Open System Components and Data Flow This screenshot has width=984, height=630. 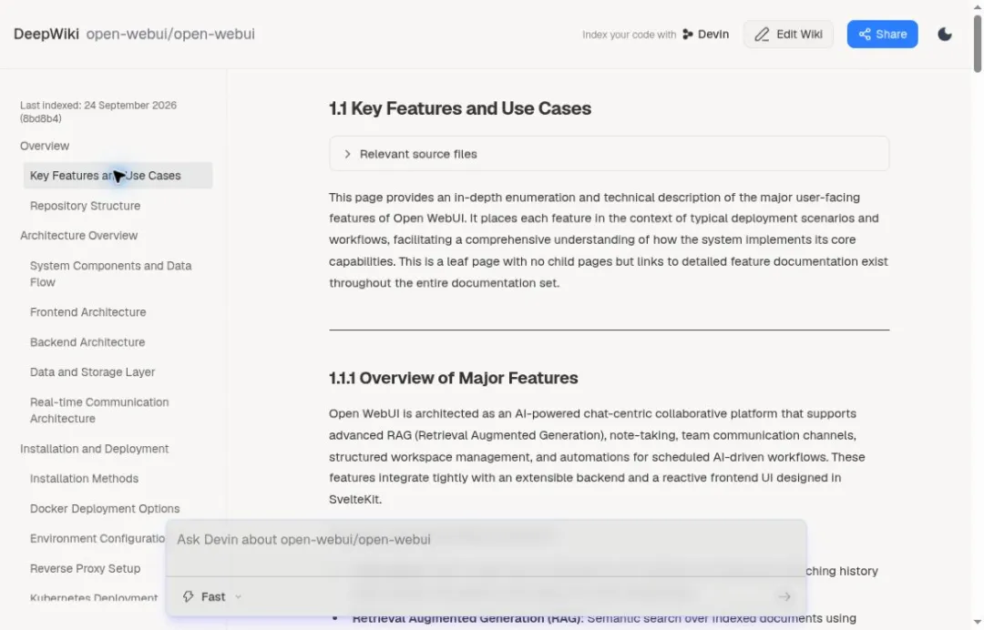click(111, 274)
